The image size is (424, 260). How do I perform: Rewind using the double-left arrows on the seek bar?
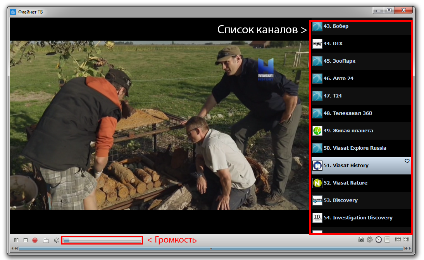click(x=16, y=248)
